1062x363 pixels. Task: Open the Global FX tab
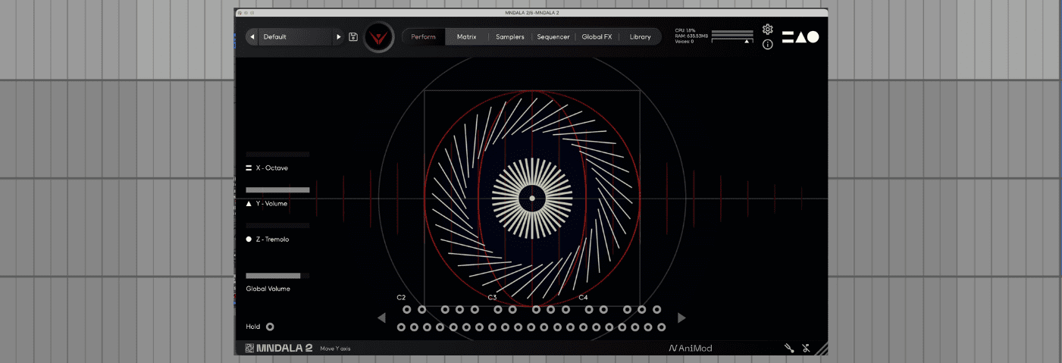[x=597, y=37]
